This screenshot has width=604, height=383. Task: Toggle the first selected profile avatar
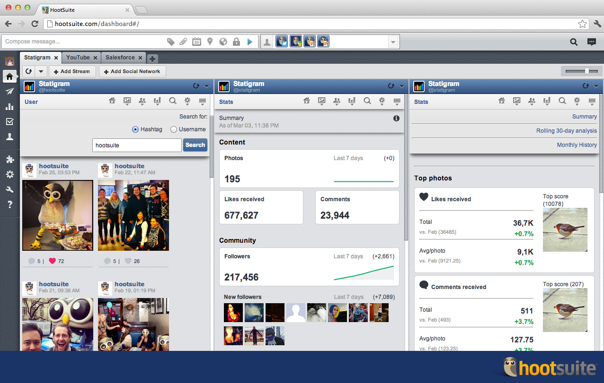point(282,42)
